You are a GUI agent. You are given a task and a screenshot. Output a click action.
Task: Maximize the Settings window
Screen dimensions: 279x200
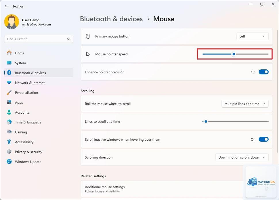coord(261,4)
